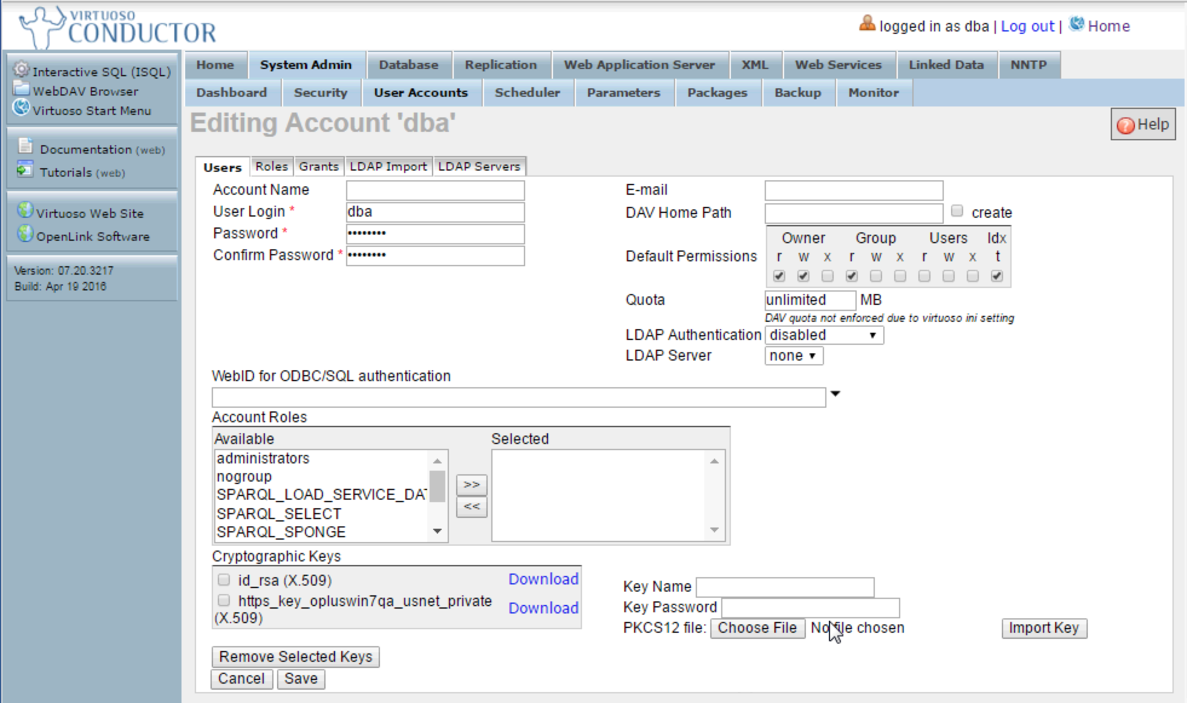Expand the WebID authentication dropdown arrow
This screenshot has height=703, width=1187.
click(x=835, y=394)
